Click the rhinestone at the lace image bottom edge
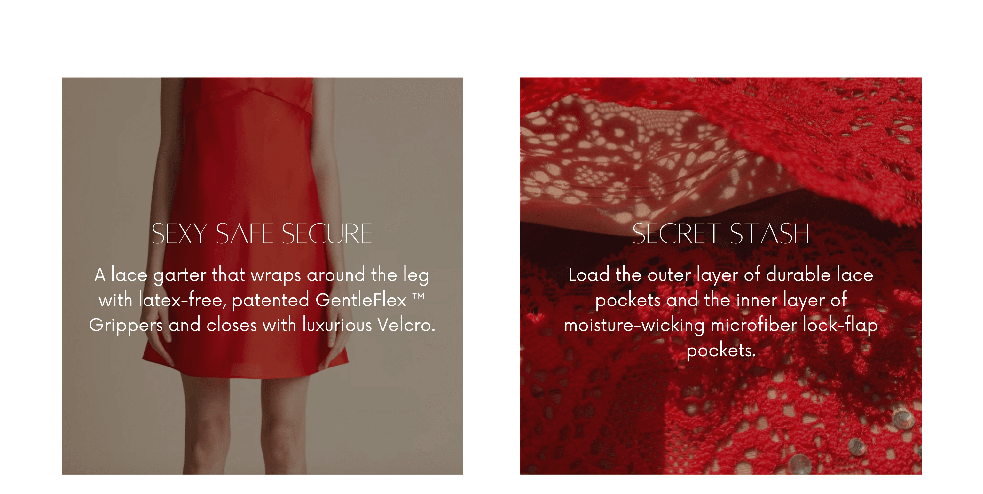Screen dimensions: 983x494 pos(800,465)
